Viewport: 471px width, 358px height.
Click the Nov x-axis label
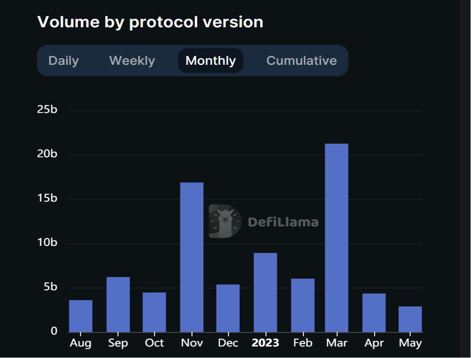point(192,343)
